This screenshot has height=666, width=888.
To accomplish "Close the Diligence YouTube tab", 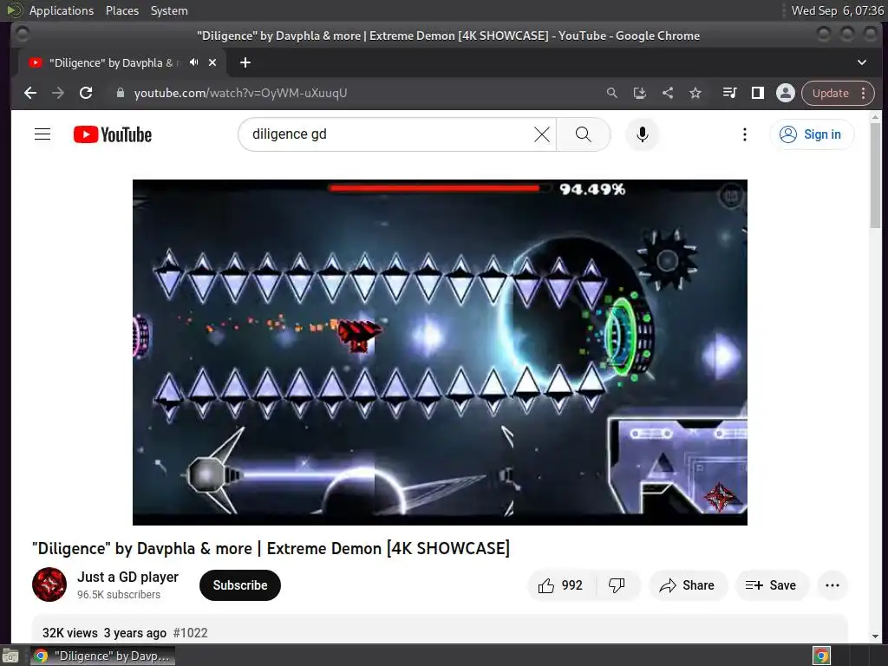I will pos(212,62).
